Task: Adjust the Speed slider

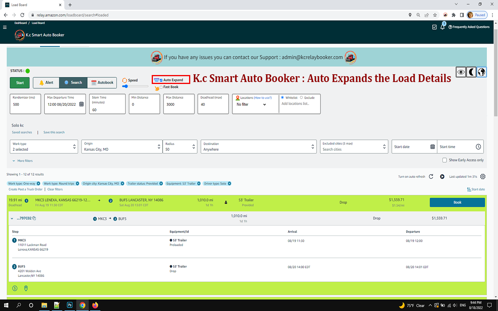Action: coord(135,86)
